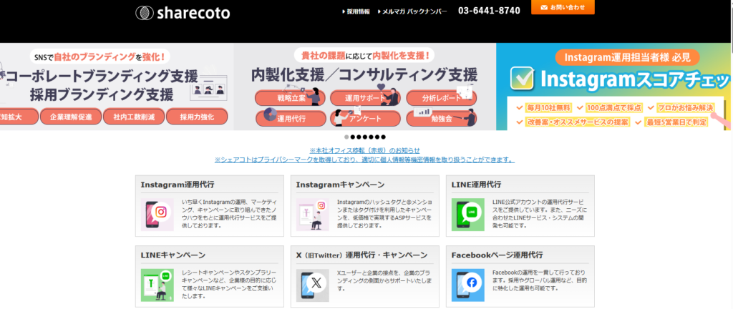Open the Facebookページ運用代行 card heading
733x309 pixels.
tap(497, 255)
